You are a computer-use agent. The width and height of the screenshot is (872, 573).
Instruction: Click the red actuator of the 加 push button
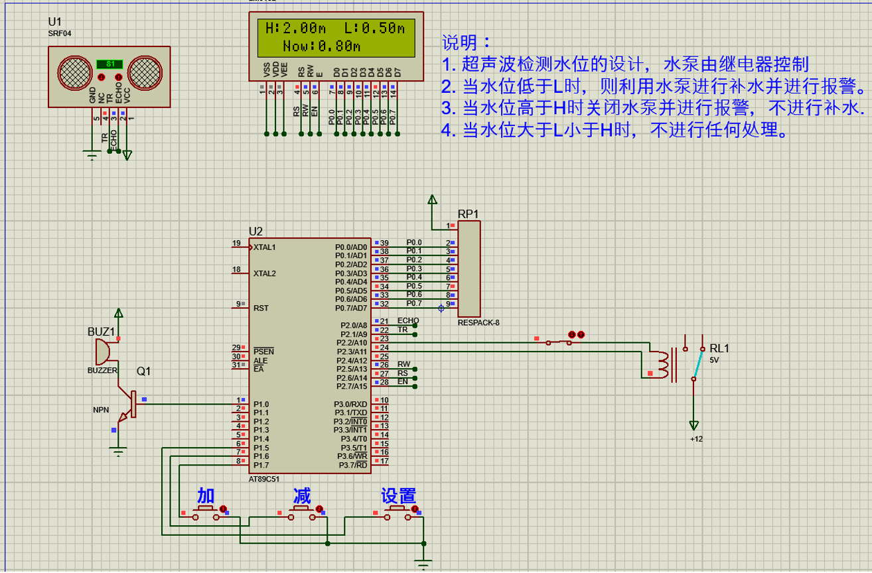pyautogui.click(x=223, y=509)
